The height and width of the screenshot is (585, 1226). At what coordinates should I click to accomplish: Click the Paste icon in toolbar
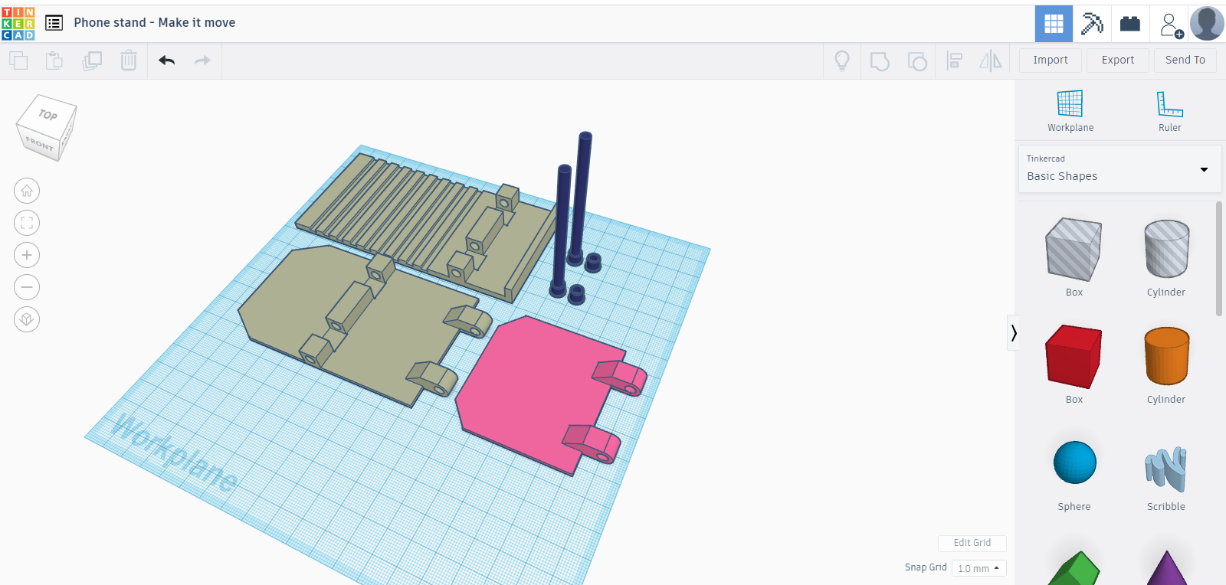click(54, 60)
